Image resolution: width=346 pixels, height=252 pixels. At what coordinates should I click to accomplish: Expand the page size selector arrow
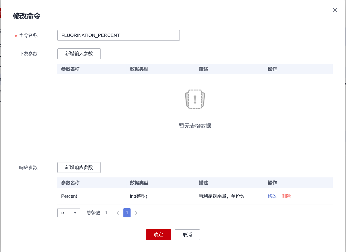pyautogui.click(x=75, y=213)
